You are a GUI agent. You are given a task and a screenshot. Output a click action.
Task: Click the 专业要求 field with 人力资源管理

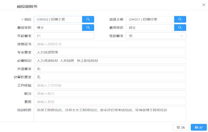click(110, 52)
